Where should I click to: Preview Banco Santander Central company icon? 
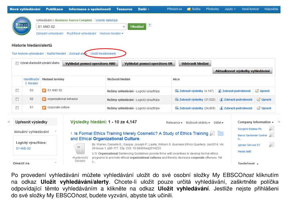pos(271,135)
